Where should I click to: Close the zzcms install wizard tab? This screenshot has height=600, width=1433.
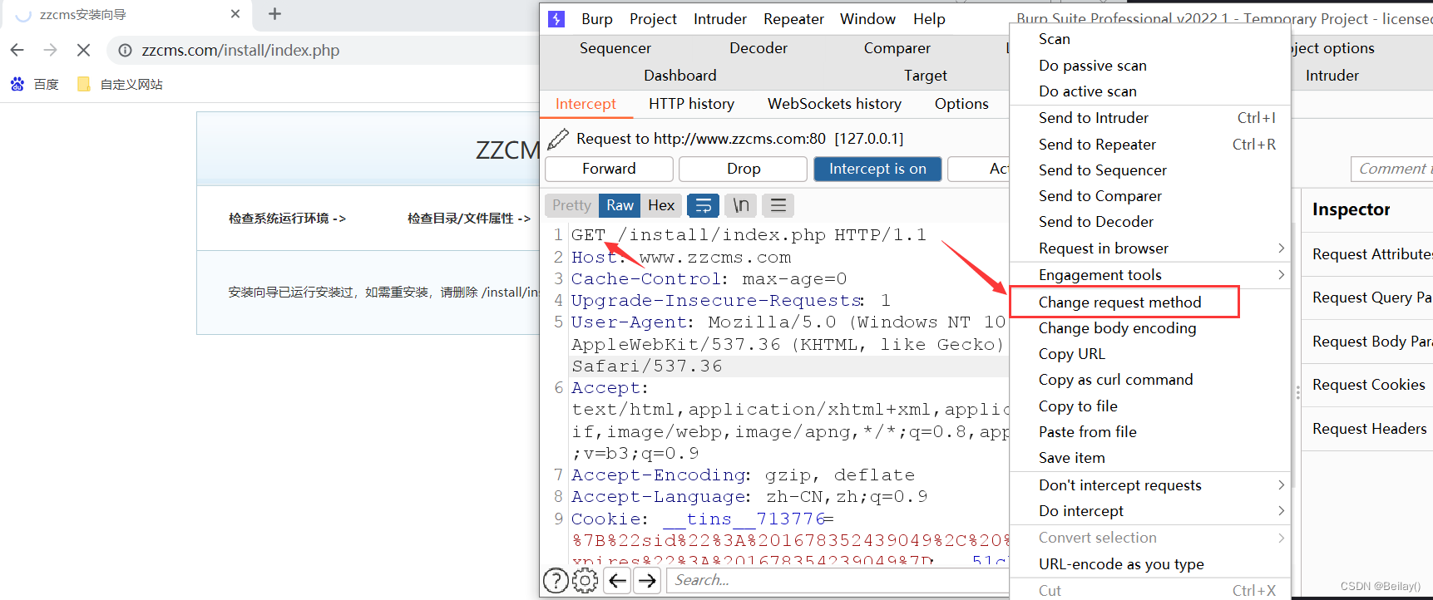coord(235,14)
